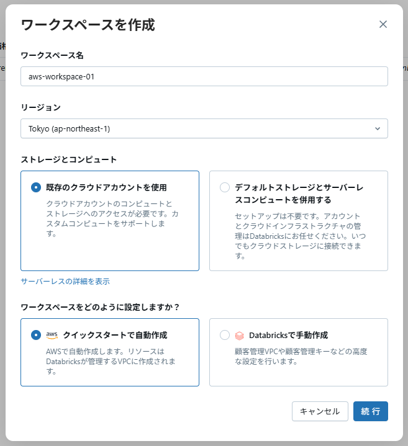Choose クイックスタートで自動作成 radio button
408x446 pixels.
pyautogui.click(x=36, y=335)
